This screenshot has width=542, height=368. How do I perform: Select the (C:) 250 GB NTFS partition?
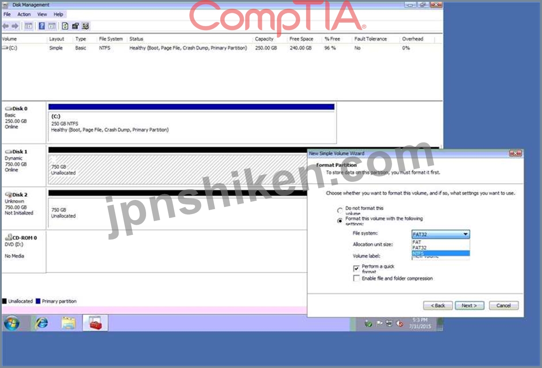click(192, 123)
